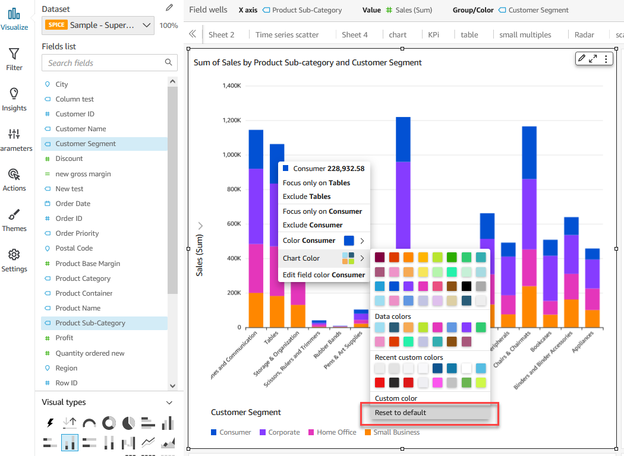Select Exclude Tables from context menu
624x456 pixels.
pyautogui.click(x=307, y=197)
